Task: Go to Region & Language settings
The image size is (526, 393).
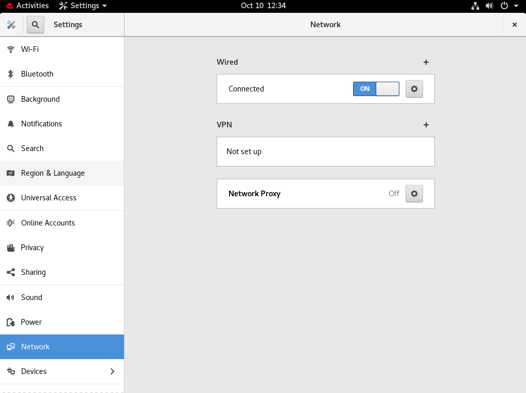Action: point(52,173)
